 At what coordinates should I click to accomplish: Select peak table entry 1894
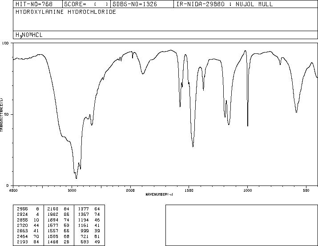[53, 220]
